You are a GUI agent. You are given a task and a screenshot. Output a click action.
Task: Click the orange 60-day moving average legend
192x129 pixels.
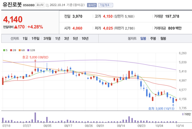pos(22,50)
